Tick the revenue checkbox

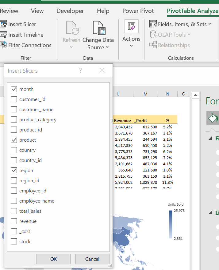click(14, 221)
